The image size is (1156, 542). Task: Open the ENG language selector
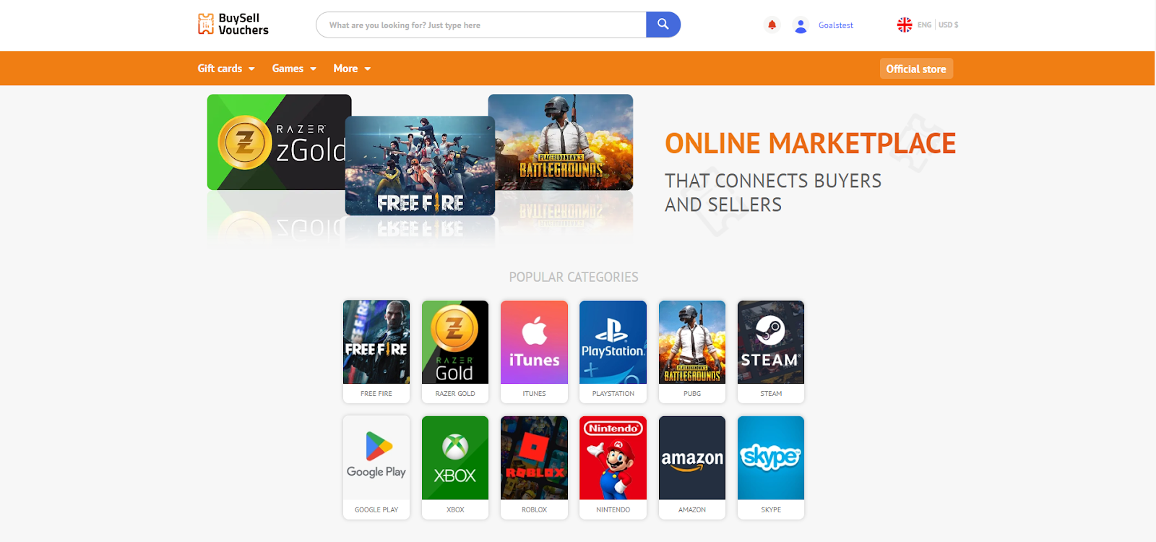924,25
